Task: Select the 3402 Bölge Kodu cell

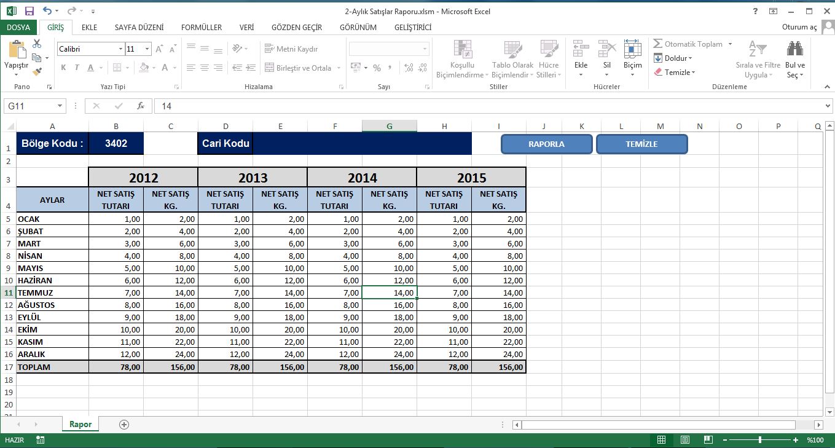Action: [116, 143]
